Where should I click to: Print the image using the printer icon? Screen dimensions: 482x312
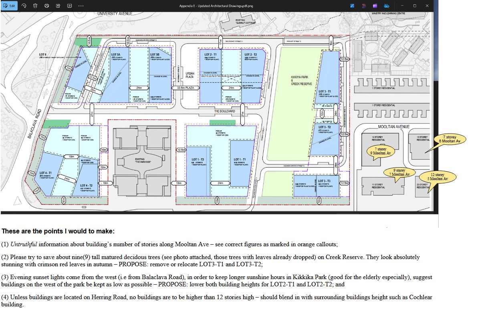[x=47, y=6]
